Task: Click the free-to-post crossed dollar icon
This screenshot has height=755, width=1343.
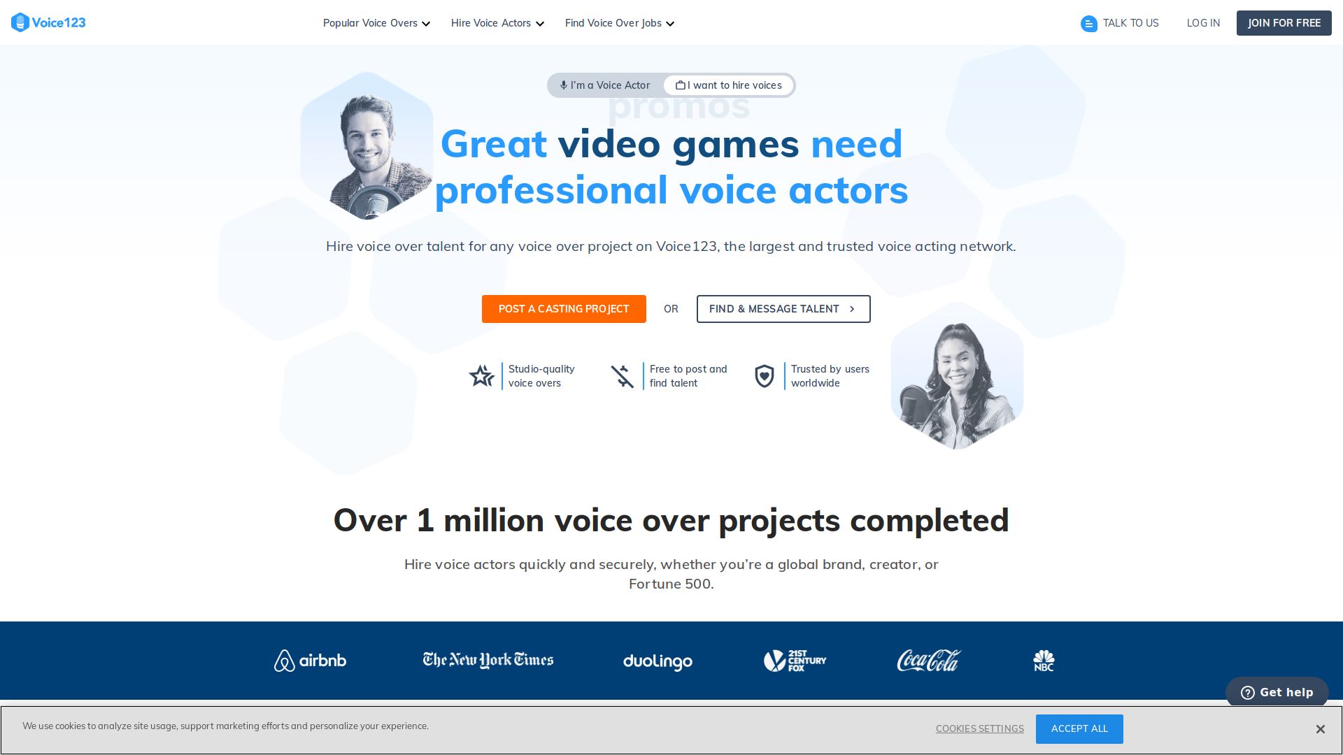Action: [x=622, y=376]
